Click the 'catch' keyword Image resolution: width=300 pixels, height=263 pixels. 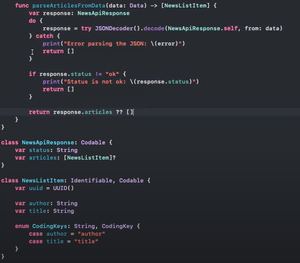coord(44,36)
